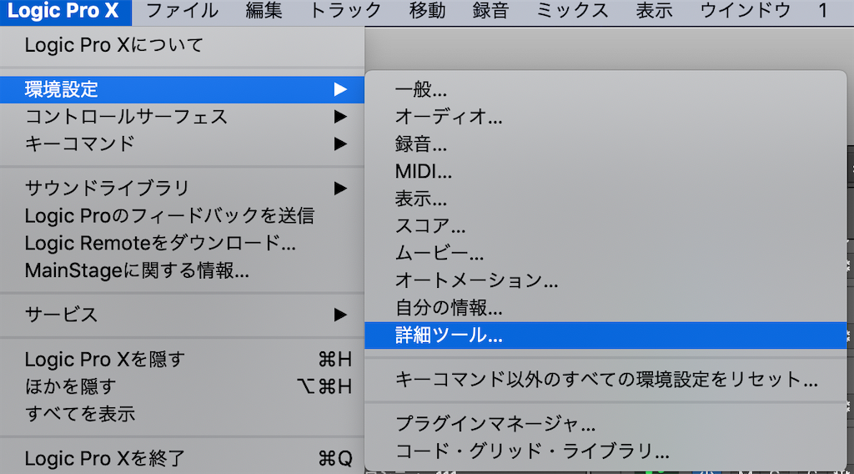The width and height of the screenshot is (854, 474).
Task: Select the highlighted 詳細ツール… item
Action: [x=605, y=335]
